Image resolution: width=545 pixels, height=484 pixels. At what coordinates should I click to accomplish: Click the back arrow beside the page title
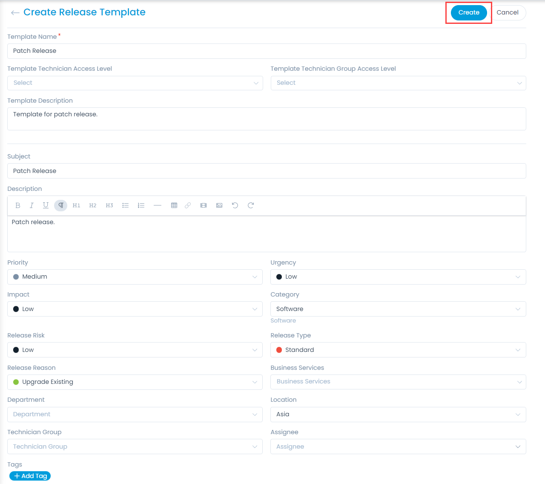pos(15,13)
